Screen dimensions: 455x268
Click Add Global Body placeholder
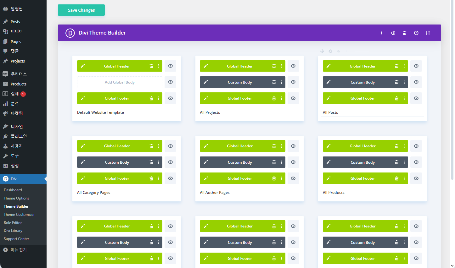pyautogui.click(x=120, y=82)
